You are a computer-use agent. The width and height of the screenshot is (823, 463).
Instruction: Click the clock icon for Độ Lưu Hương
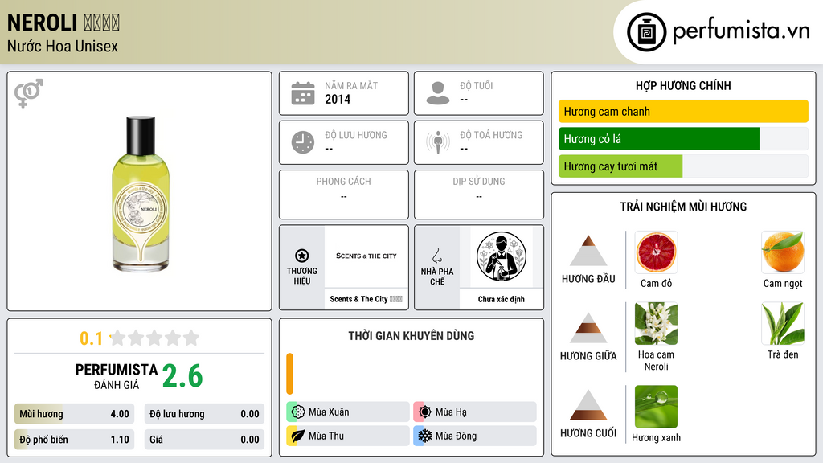(303, 142)
